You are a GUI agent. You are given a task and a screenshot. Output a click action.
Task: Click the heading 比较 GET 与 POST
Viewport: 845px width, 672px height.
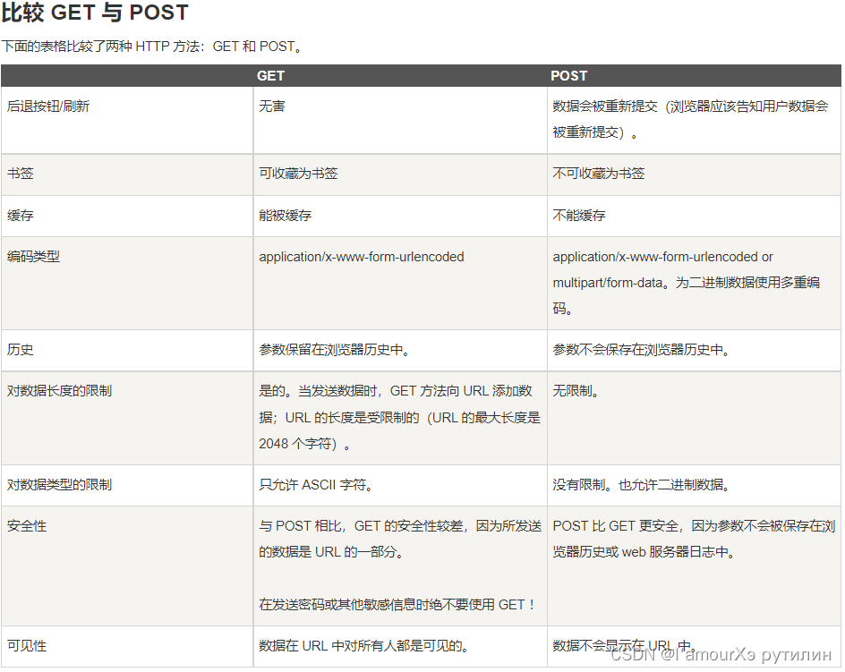click(x=94, y=13)
